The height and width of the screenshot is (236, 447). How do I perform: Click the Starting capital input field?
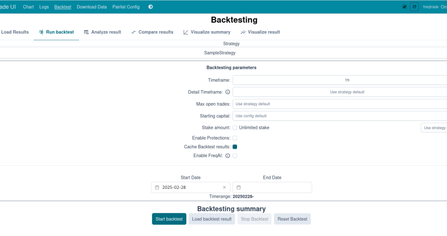(340, 116)
